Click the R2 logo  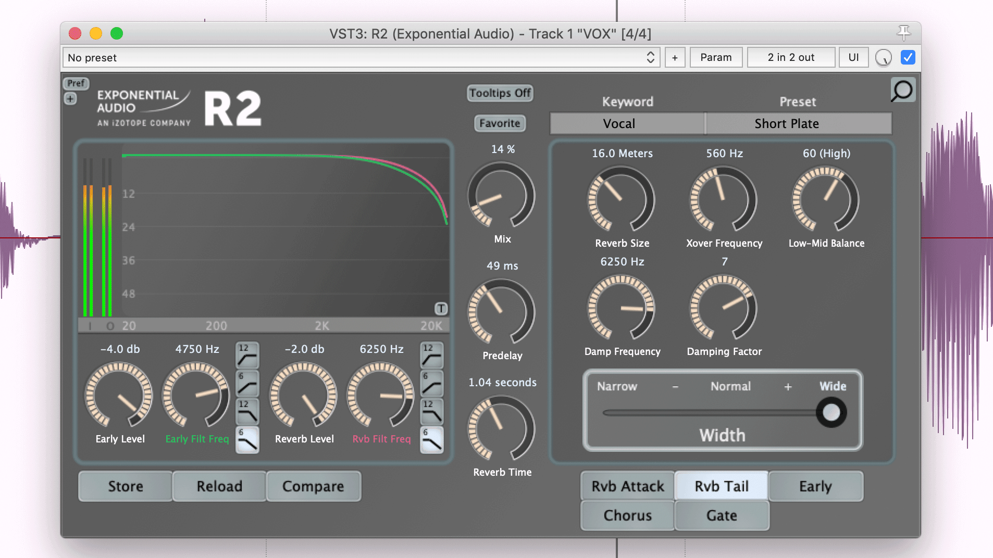232,108
